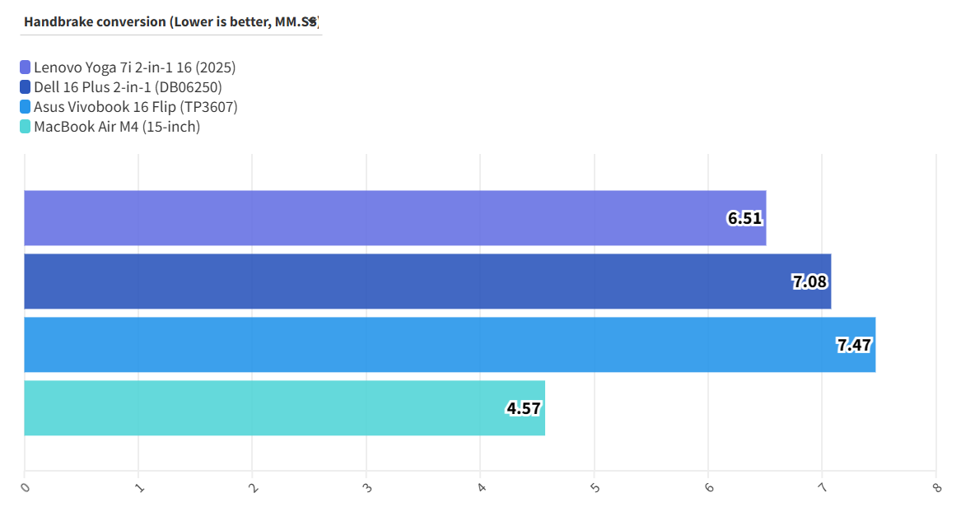961x507 pixels.
Task: Toggle the Dell 16 Plus 2-in-1 legend label
Action: 128,87
